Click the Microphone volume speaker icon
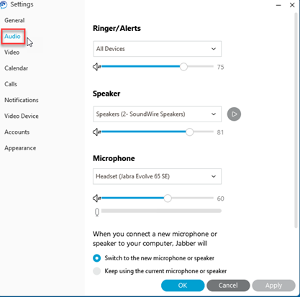The image size is (300, 297). (x=96, y=198)
